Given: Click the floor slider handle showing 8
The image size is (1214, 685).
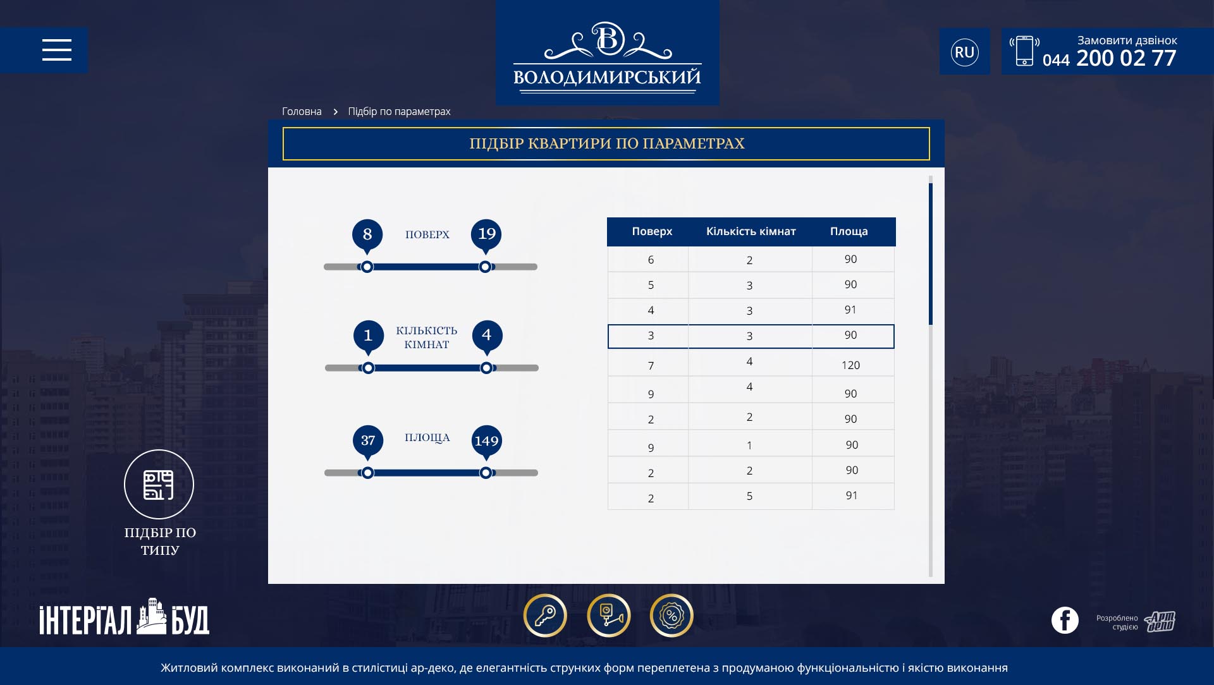Looking at the screenshot, I should [367, 267].
